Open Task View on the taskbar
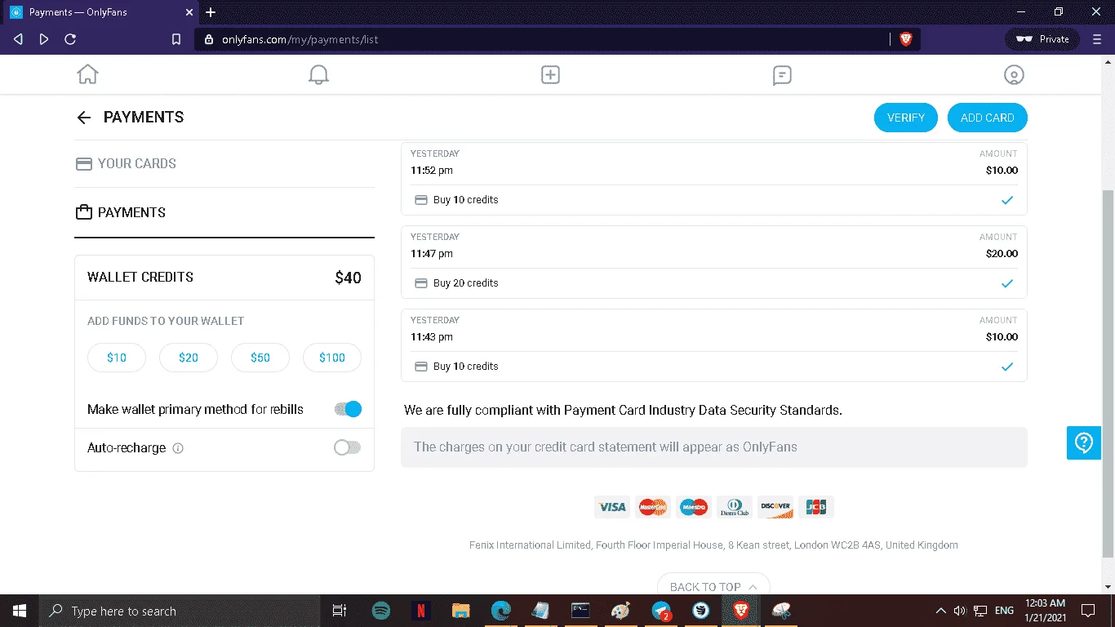The height and width of the screenshot is (627, 1115). coord(340,611)
